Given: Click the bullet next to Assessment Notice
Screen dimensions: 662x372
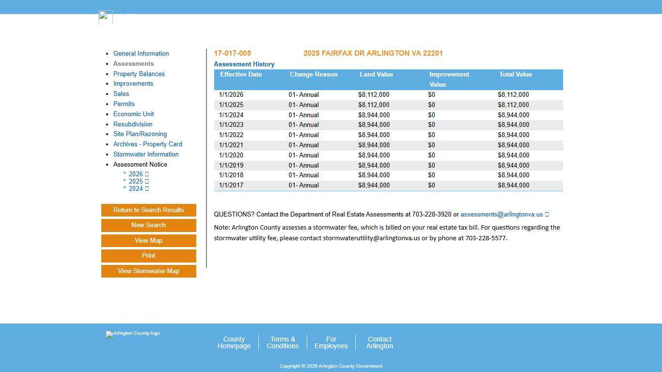Looking at the screenshot, I should pos(107,164).
